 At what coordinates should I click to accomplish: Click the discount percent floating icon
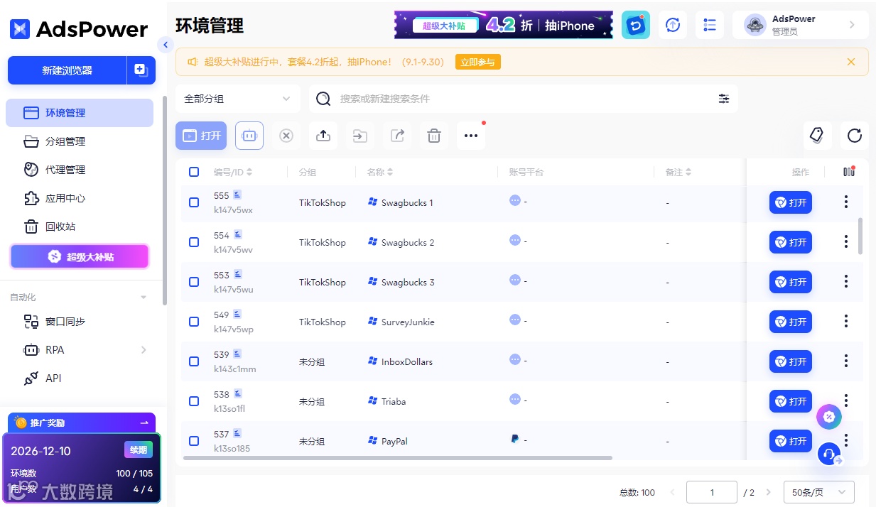click(829, 417)
